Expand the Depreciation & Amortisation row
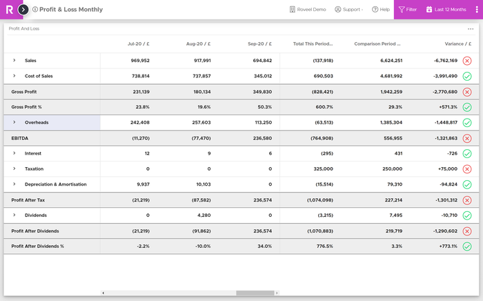483x301 pixels. click(14, 184)
